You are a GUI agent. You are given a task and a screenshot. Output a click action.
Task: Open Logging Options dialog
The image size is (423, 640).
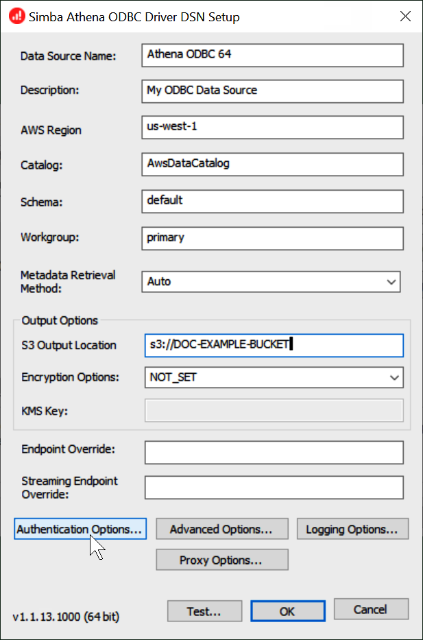coord(352,529)
